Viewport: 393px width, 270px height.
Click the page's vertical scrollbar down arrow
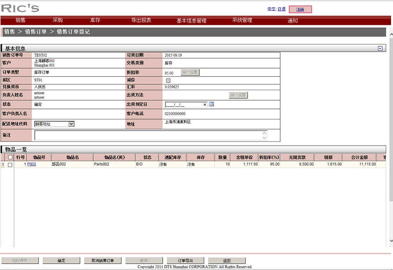(391, 240)
